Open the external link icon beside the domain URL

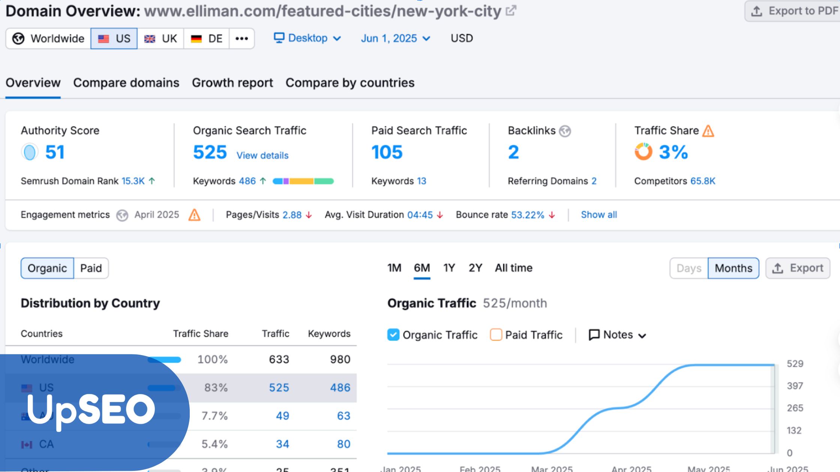pos(511,10)
